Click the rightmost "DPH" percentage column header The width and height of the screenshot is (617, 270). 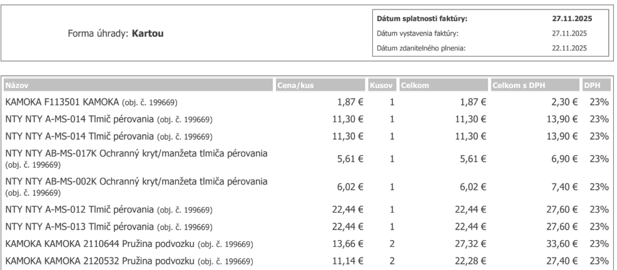(592, 85)
